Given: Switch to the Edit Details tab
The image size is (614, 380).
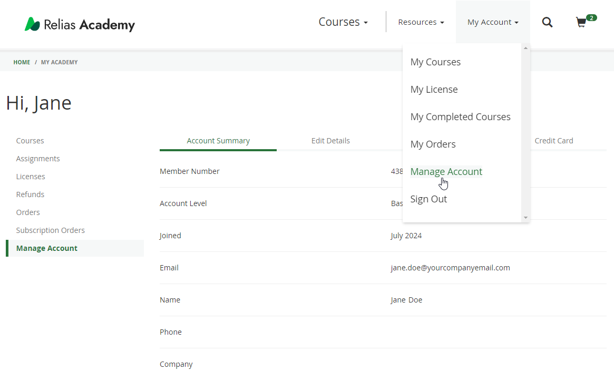Looking at the screenshot, I should (330, 141).
